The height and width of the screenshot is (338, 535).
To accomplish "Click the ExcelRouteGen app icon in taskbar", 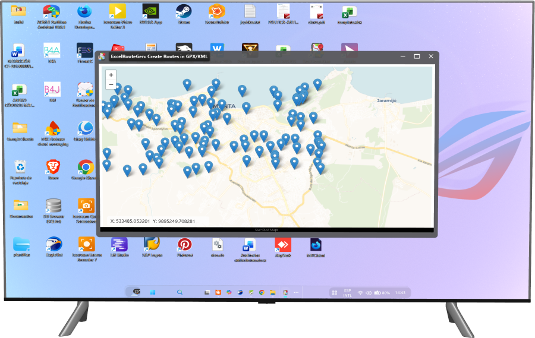I will [x=285, y=292].
